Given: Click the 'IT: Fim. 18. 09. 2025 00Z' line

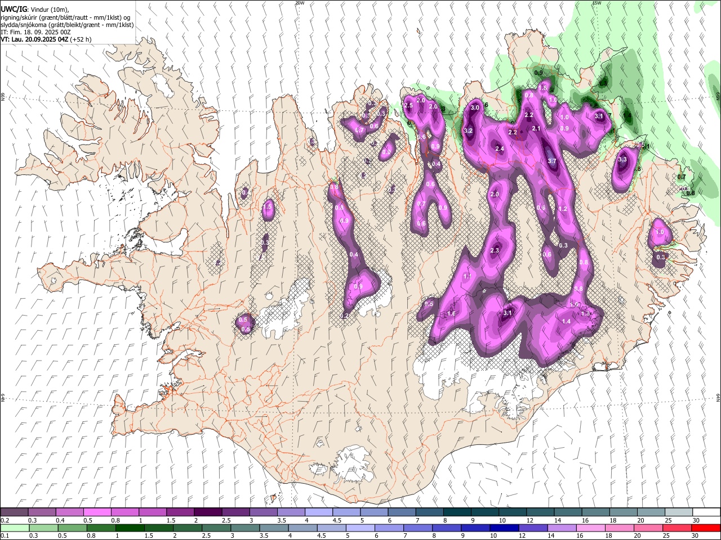Looking at the screenshot, I should [x=35, y=32].
